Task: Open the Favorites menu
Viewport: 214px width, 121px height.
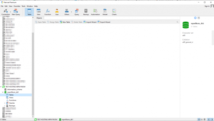Action: click(x=17, y=6)
